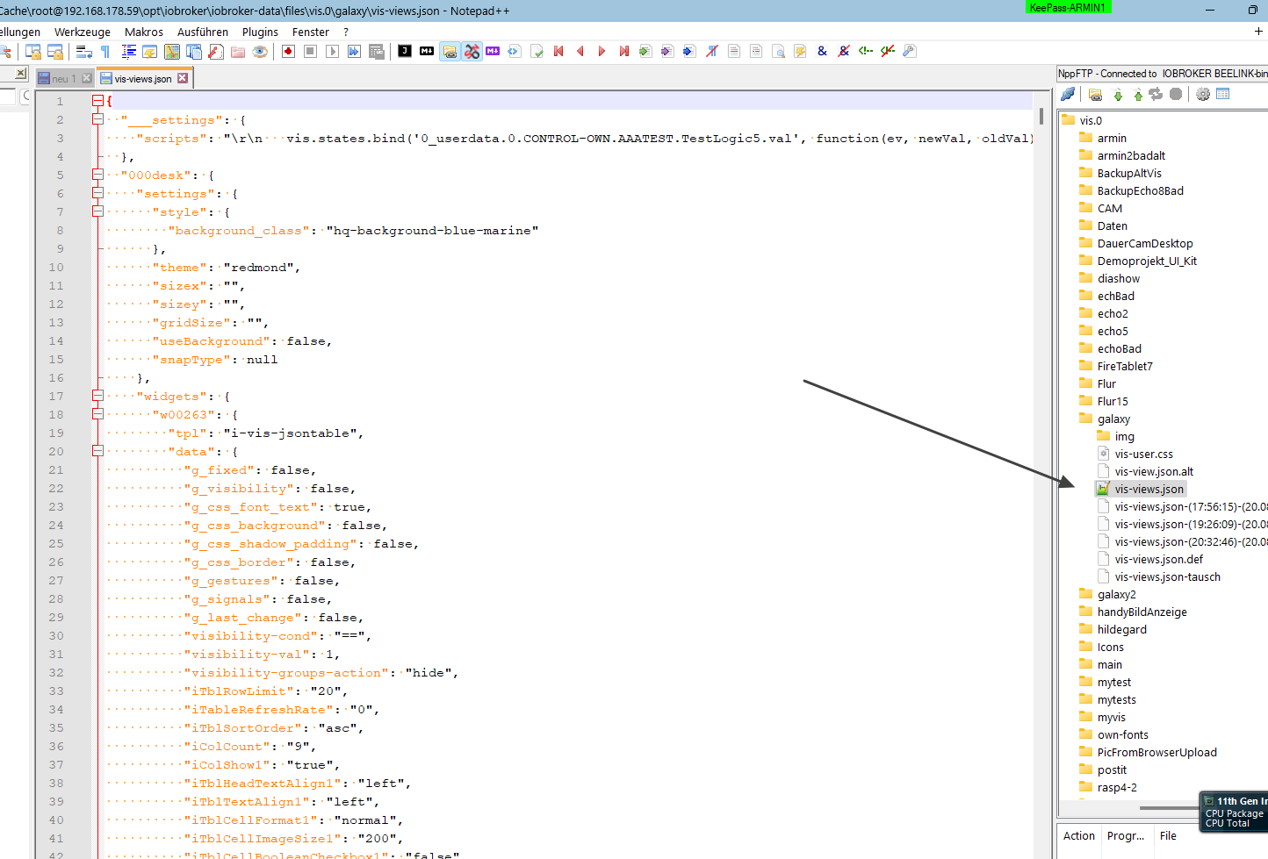Viewport: 1268px width, 859px height.
Task: Upload file with NppFTP green up arrow
Action: tap(1138, 94)
